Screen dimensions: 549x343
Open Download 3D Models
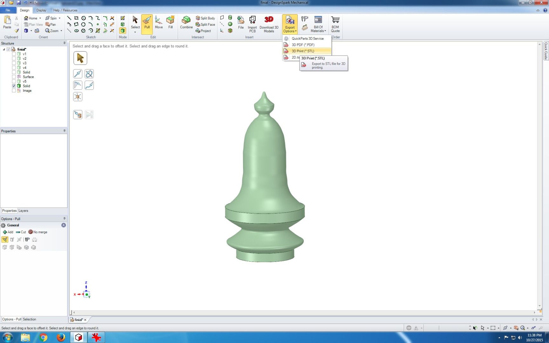(269, 24)
